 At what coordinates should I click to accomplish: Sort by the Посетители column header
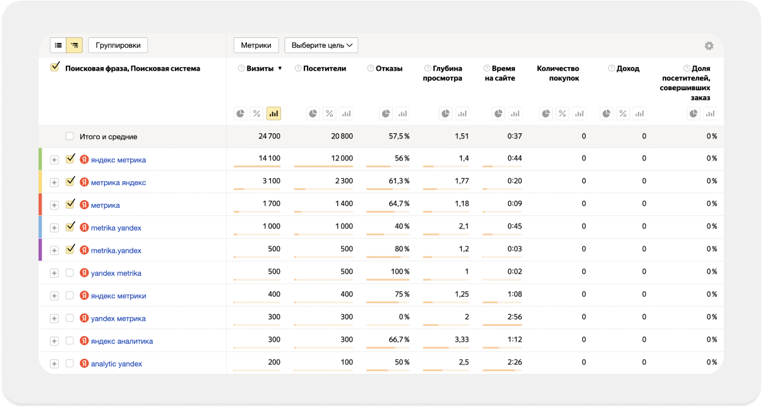[x=325, y=68]
